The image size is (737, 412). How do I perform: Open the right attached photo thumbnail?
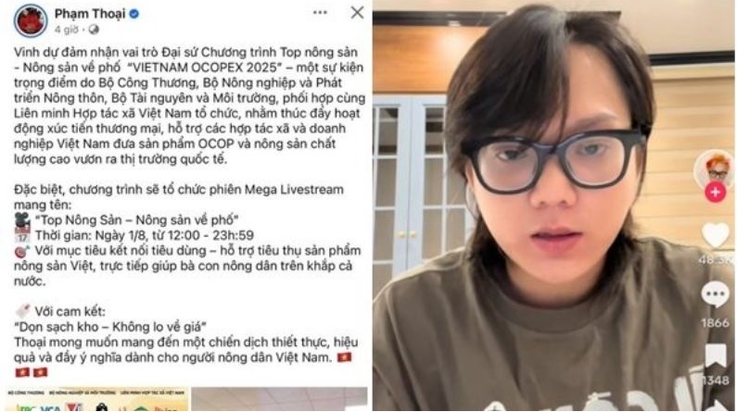pyautogui.click(x=279, y=399)
